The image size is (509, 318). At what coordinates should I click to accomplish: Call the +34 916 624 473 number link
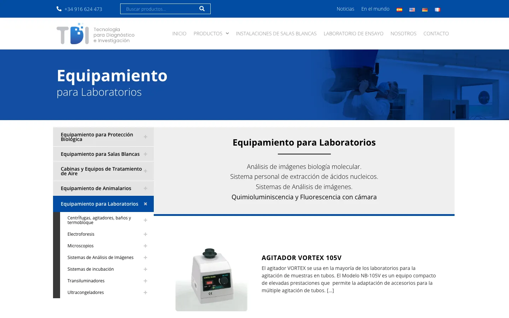point(83,9)
